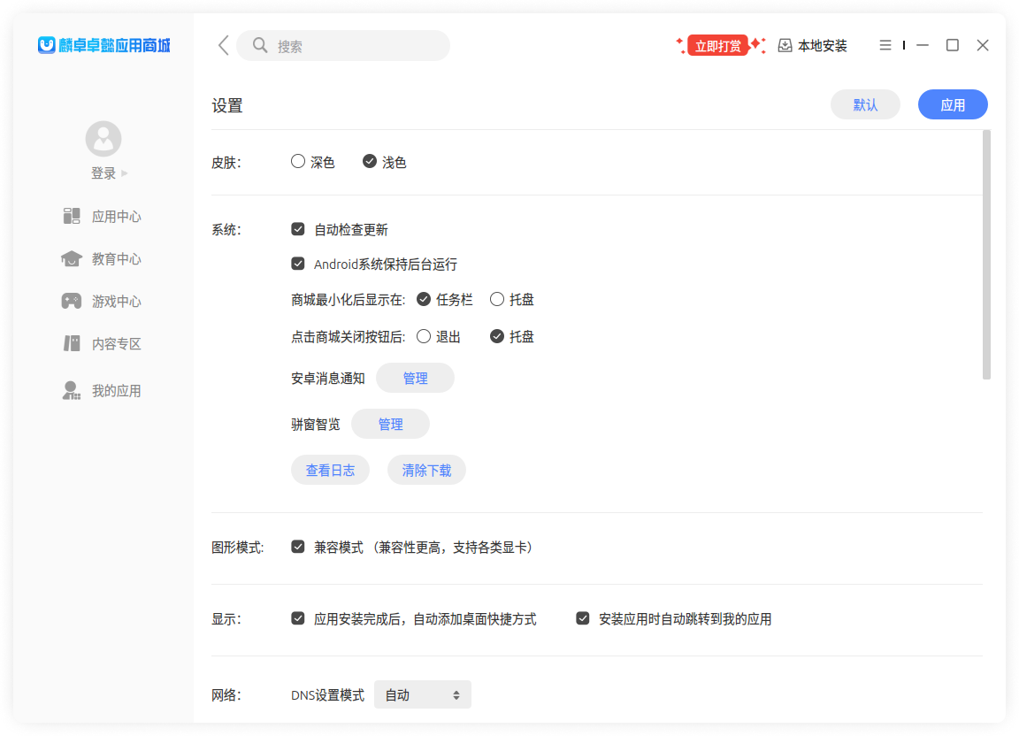Click the 本地安装 local install icon

pyautogui.click(x=785, y=46)
